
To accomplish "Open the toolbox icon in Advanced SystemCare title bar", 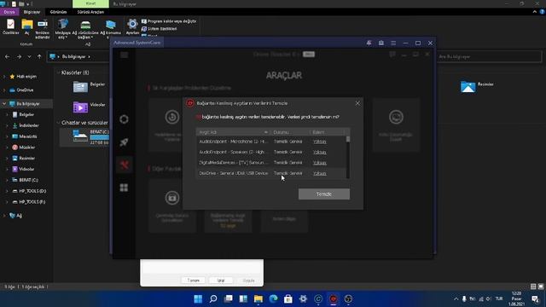I will tap(381, 43).
